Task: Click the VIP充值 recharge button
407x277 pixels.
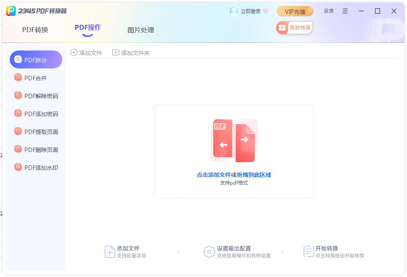Action: (295, 11)
